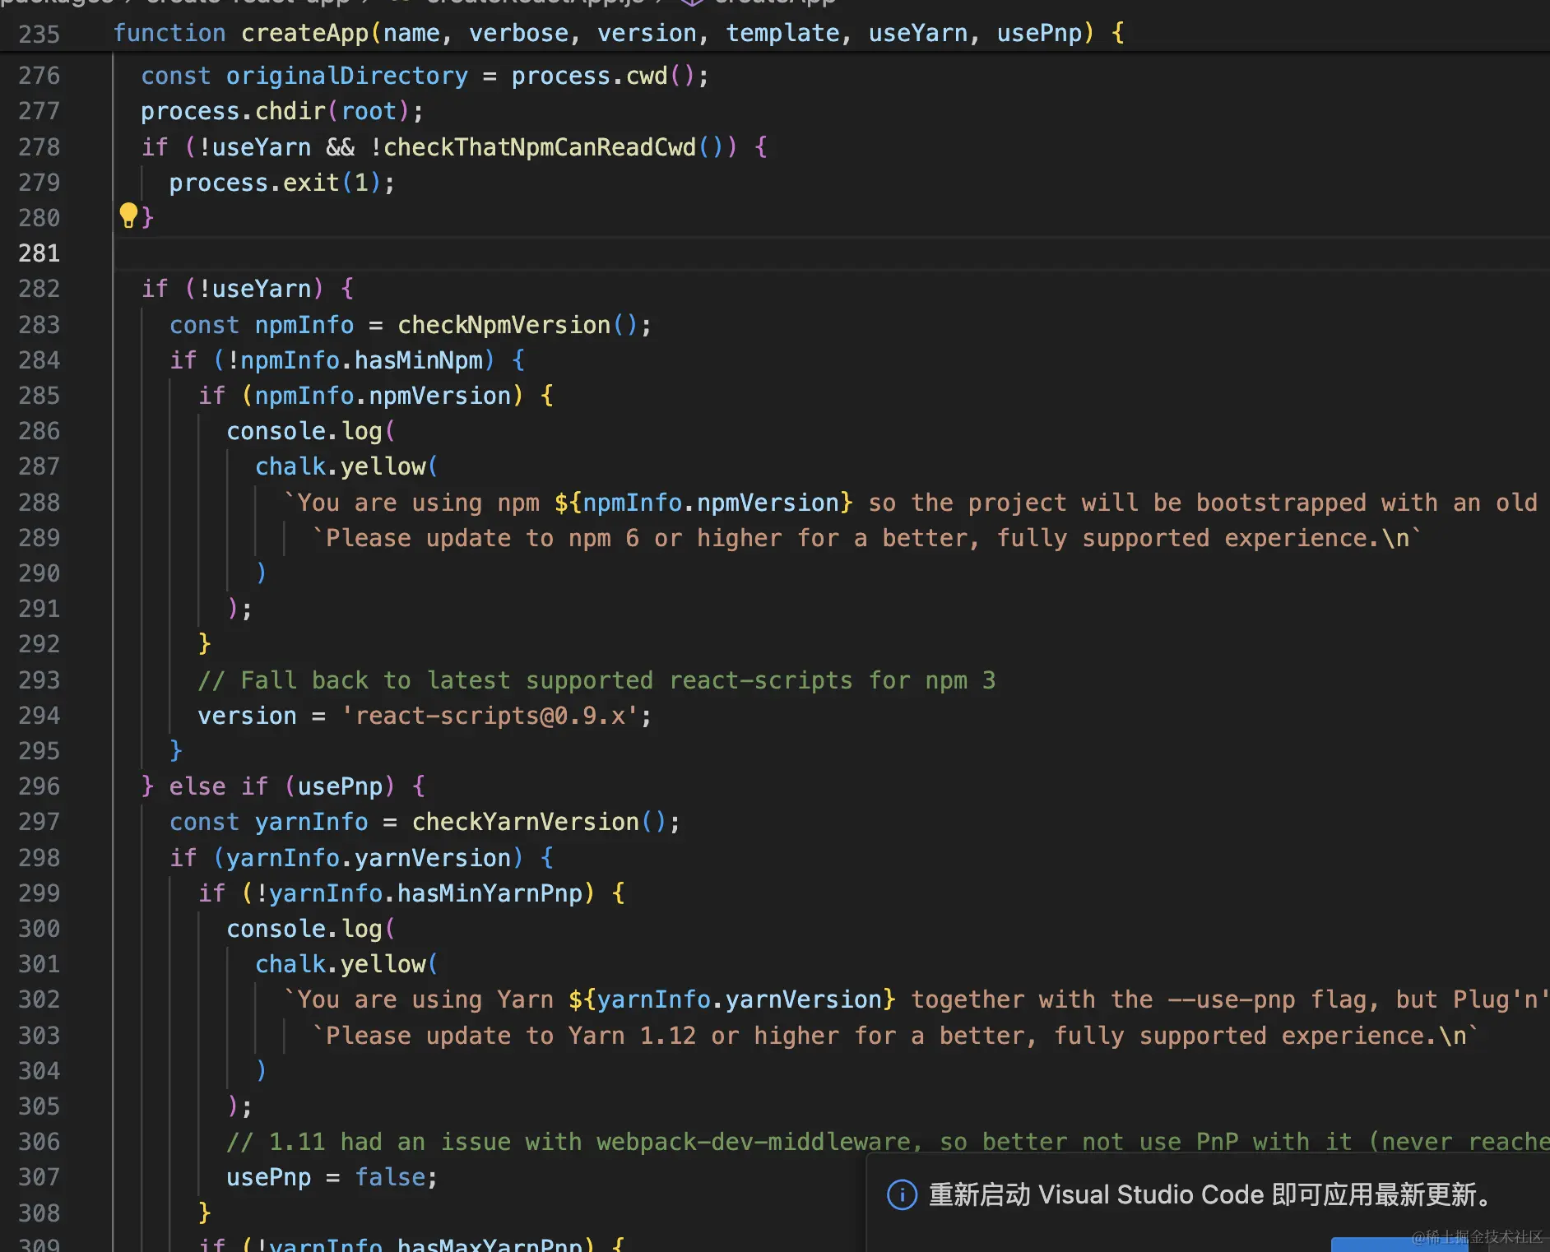Place cursor on 'originalDirectory' variable
Image resolution: width=1550 pixels, height=1252 pixels.
[x=347, y=76]
